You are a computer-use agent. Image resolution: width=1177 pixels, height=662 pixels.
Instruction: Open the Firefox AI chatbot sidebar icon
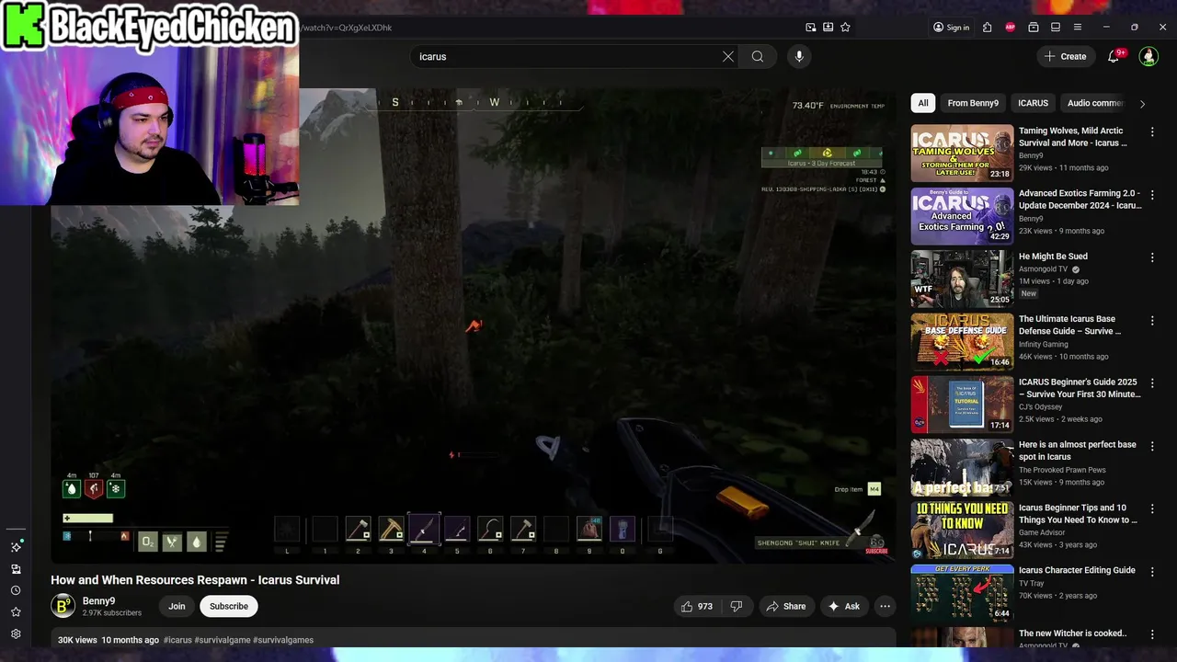16,546
